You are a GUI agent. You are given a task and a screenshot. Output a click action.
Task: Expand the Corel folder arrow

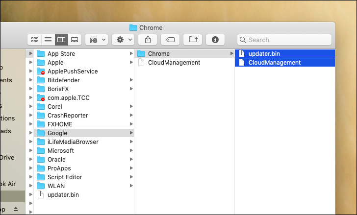coord(131,107)
